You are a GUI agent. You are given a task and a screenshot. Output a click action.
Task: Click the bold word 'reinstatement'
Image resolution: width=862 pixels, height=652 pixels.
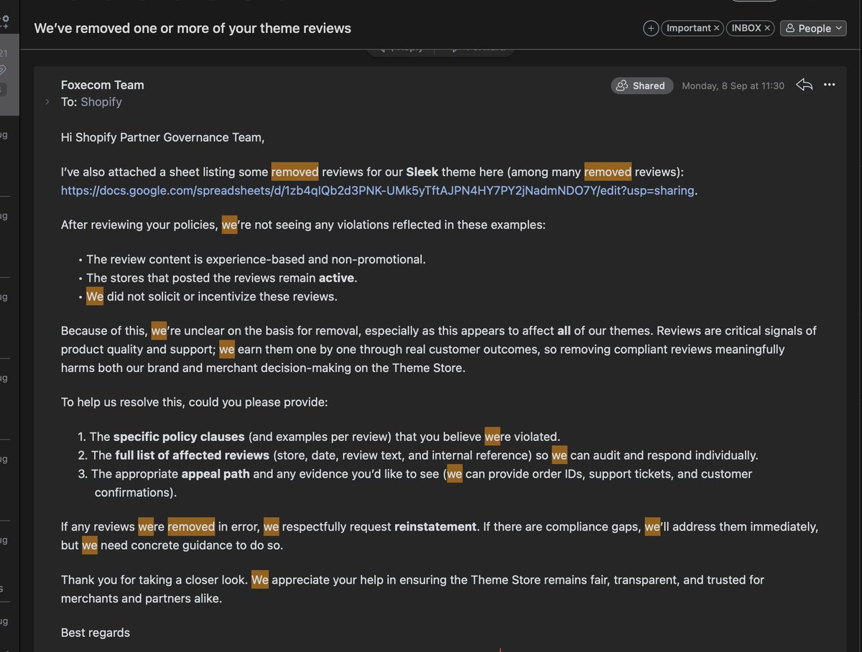(435, 526)
